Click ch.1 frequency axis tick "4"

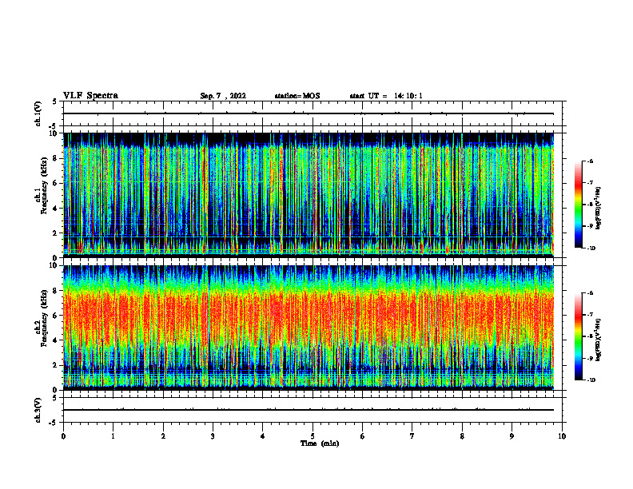56,209
